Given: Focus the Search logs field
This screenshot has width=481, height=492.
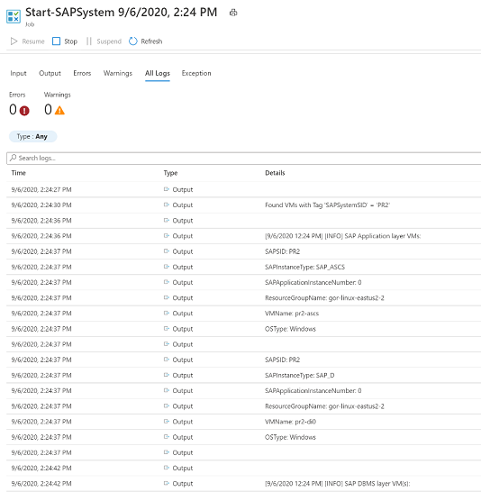Looking at the screenshot, I should point(243,159).
